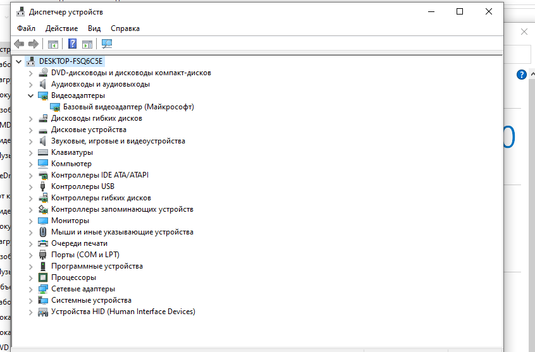The image size is (535, 352).
Task: Click the basic Microsoft display adapter icon
Action: (x=55, y=107)
